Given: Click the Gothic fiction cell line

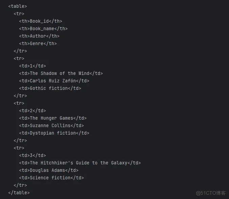Looking at the screenshot, I should point(50,88).
